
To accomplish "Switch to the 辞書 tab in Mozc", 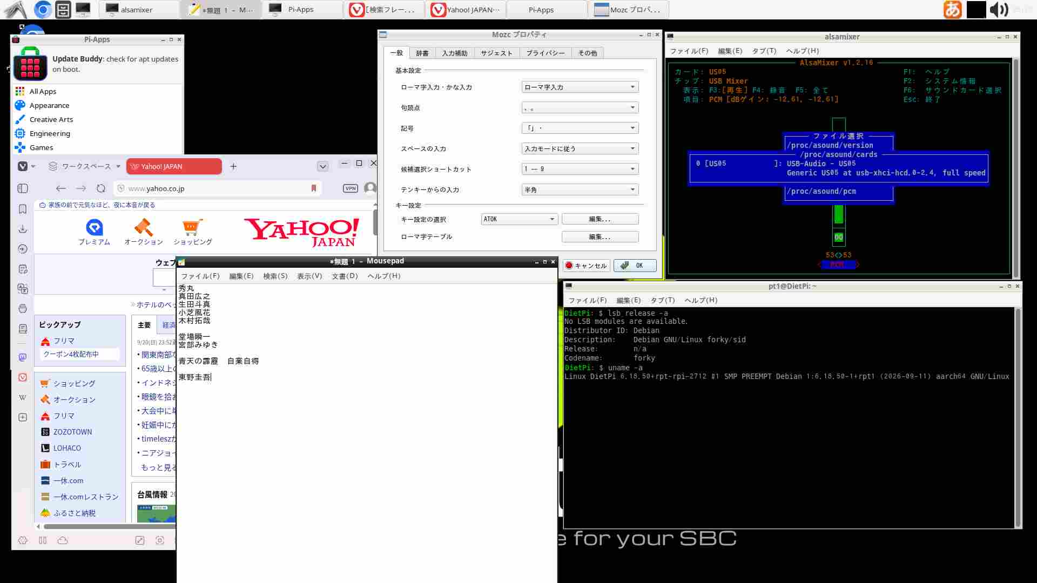I will point(422,53).
